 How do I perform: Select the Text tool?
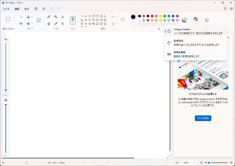[63, 17]
